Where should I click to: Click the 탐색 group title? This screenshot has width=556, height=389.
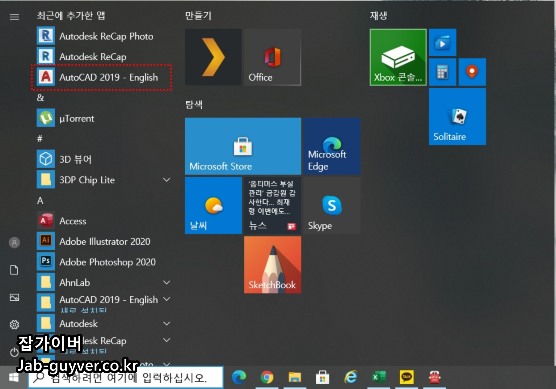coord(194,104)
